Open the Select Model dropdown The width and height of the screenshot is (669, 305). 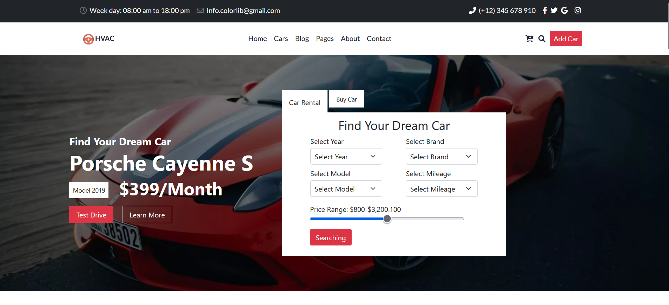[x=346, y=189]
